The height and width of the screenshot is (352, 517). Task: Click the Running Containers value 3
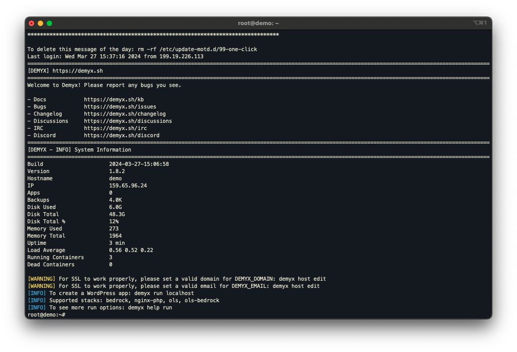[x=111, y=257]
